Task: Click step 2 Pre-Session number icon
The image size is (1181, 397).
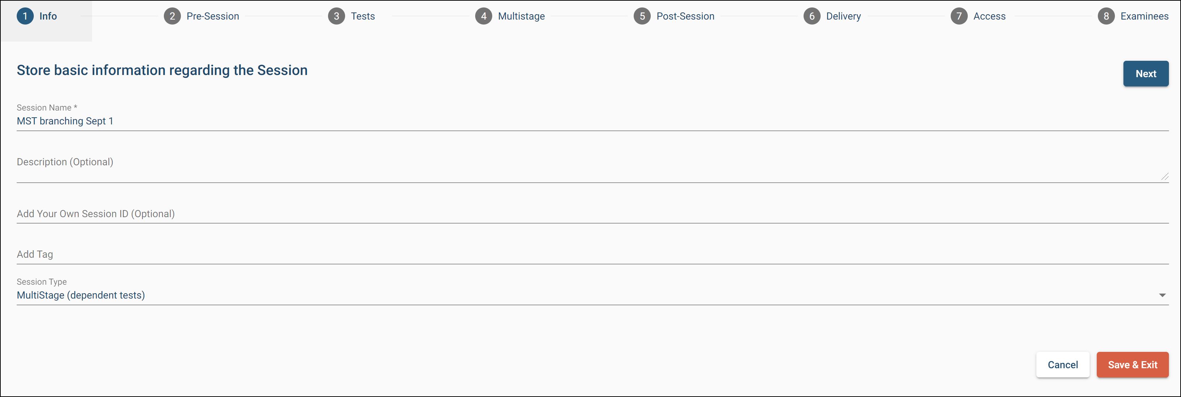Action: [172, 16]
